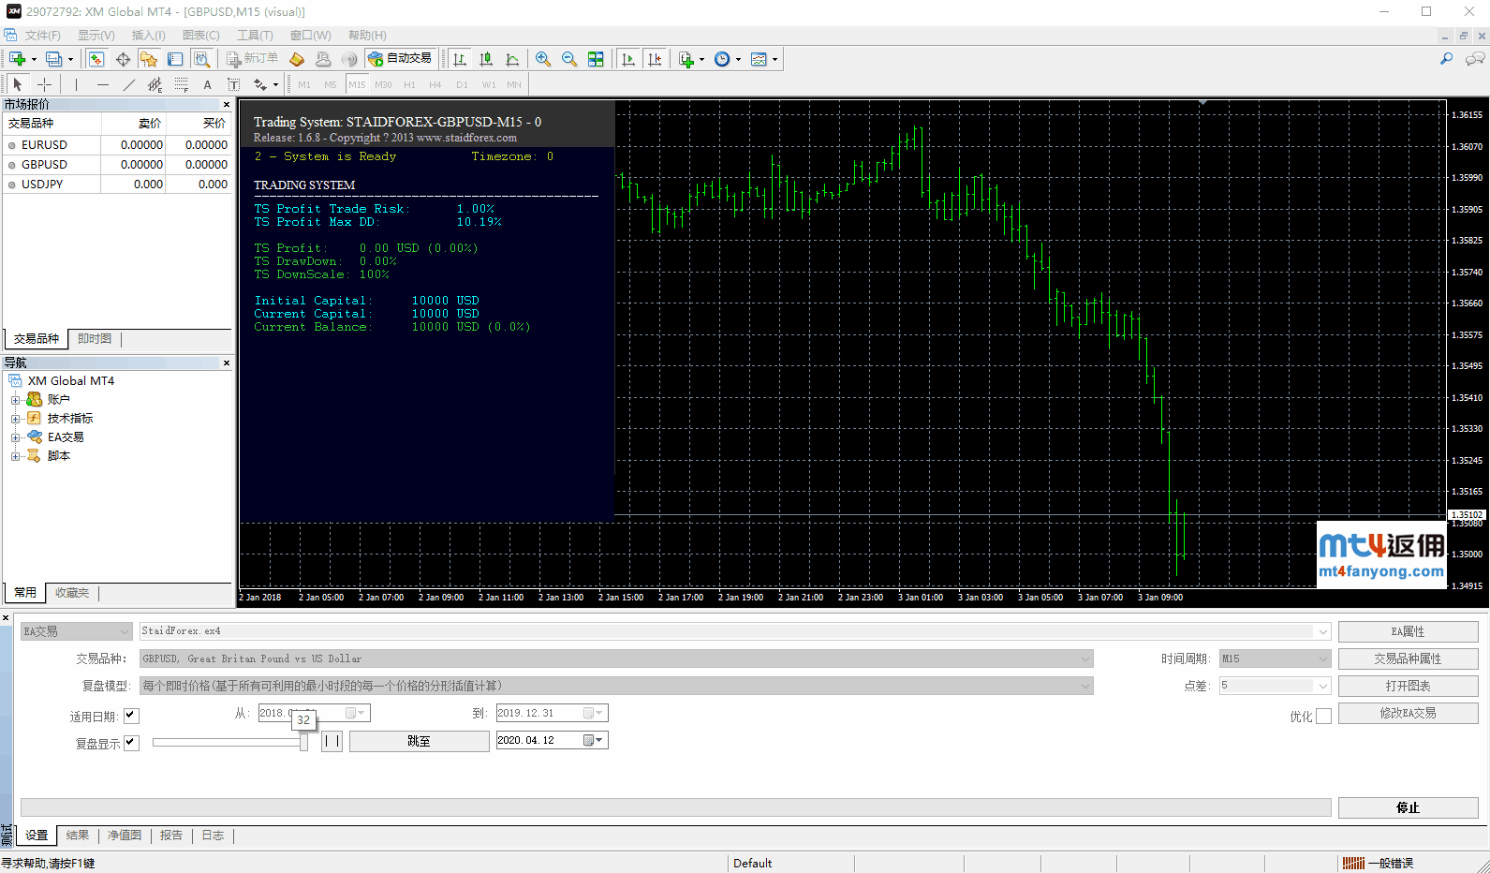Enable the 优化 optimization checkbox
This screenshot has height=873, width=1490.
[1323, 717]
